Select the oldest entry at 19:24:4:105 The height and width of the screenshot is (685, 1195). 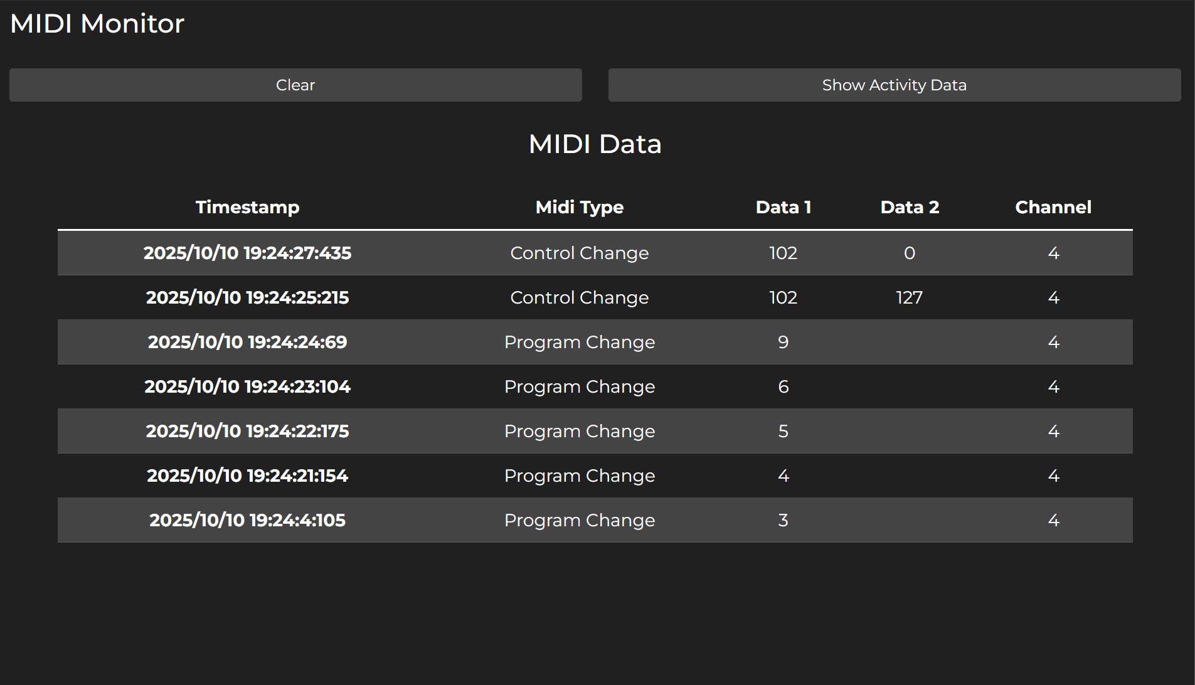click(247, 521)
